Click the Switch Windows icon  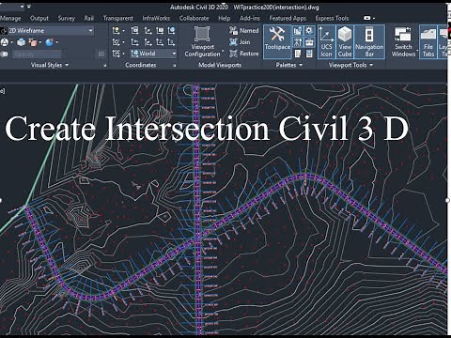click(x=403, y=34)
